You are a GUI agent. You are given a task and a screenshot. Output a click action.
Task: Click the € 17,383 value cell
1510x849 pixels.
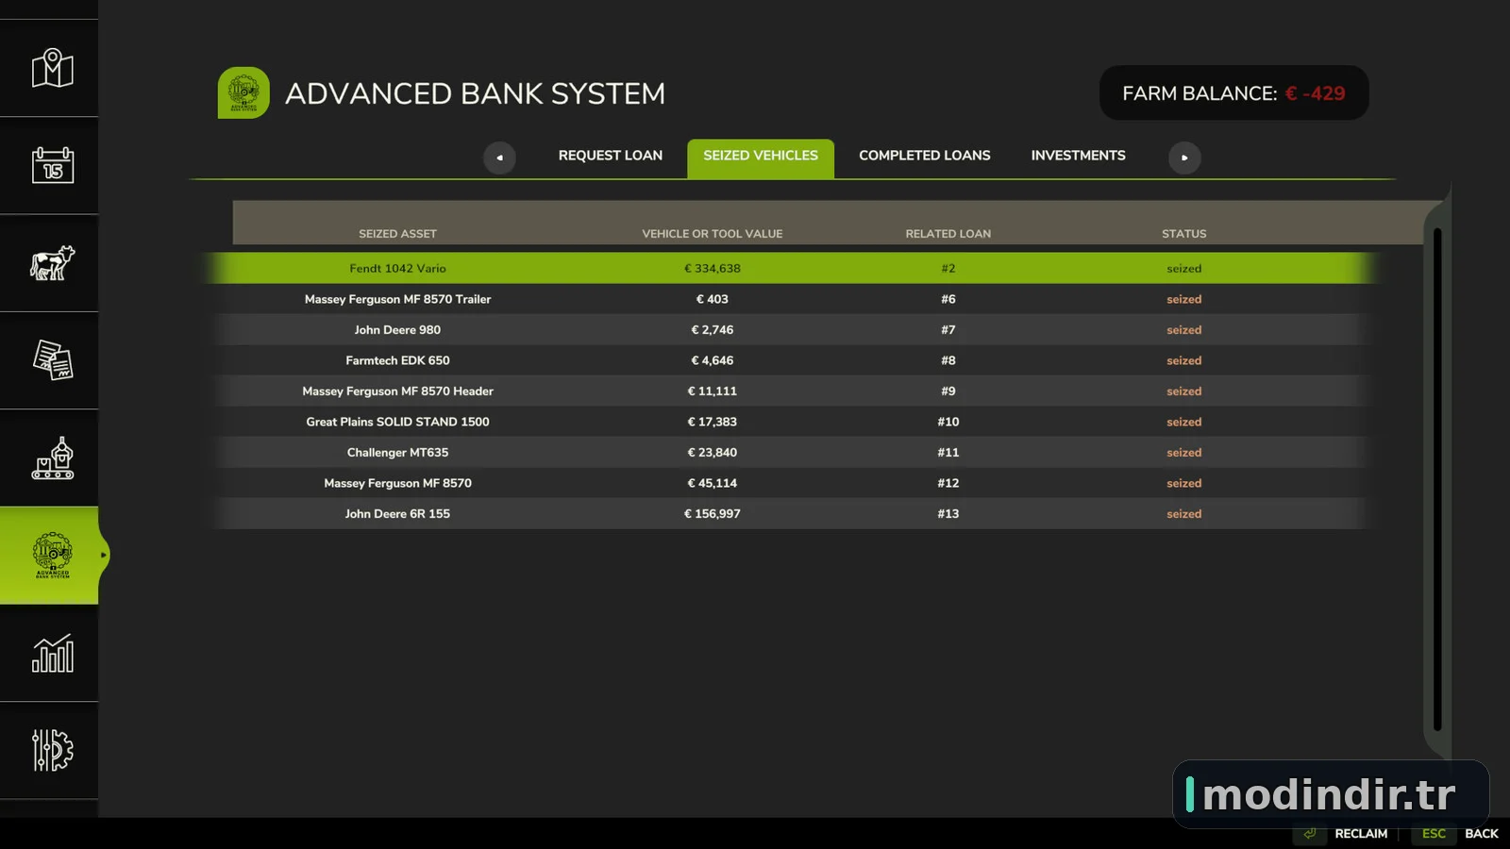[713, 422]
